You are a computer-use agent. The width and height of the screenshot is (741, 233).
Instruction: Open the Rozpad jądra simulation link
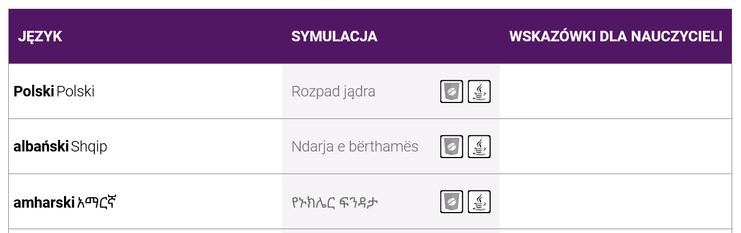333,91
